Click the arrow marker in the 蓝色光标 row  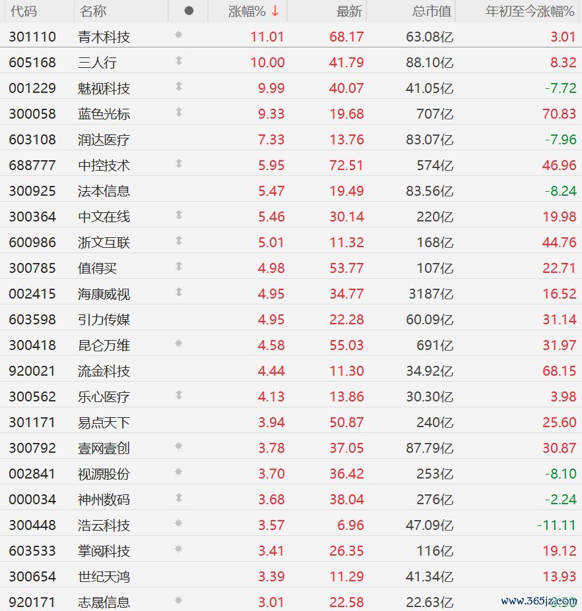pos(178,113)
